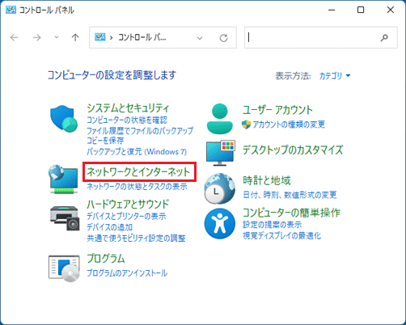Click ファイル履歴でファイルのバックアップ コピーを保存 link
Viewport: 406px width, 325px height.
tap(140, 136)
